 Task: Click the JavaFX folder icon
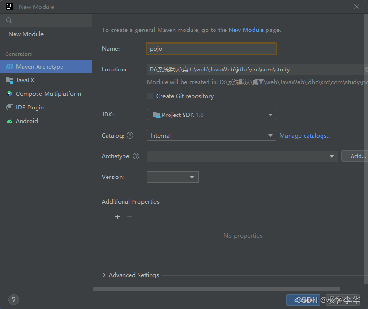9,80
